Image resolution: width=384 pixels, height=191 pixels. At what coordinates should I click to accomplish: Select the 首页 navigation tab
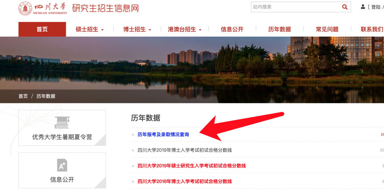pyautogui.click(x=42, y=29)
